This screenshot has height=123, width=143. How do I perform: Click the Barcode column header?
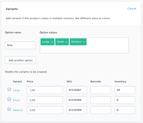coord(95,81)
